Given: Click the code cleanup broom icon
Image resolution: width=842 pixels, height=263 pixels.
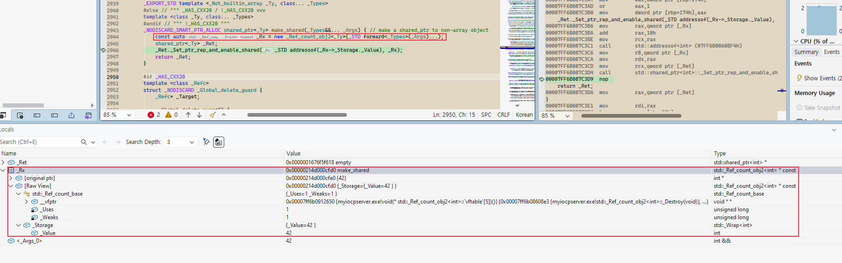Looking at the screenshot, I should (212, 115).
